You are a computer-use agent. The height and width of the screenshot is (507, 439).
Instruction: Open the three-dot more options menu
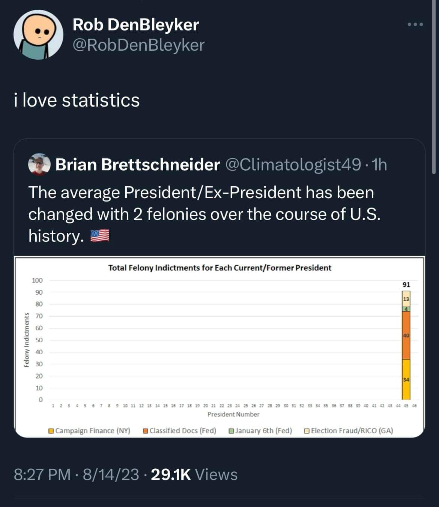tap(415, 24)
